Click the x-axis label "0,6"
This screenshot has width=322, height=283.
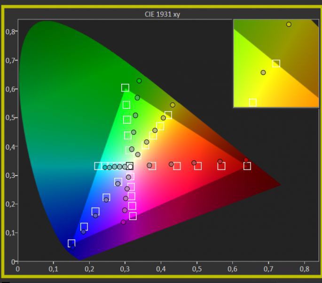tap(233, 269)
